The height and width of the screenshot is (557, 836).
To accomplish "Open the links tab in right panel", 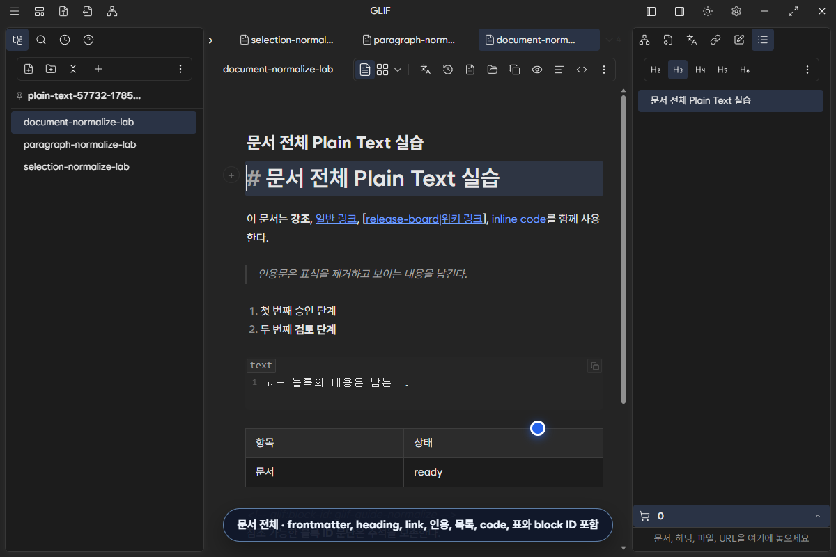I will 715,40.
